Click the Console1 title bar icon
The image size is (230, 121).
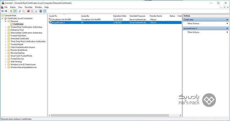point(3,3)
